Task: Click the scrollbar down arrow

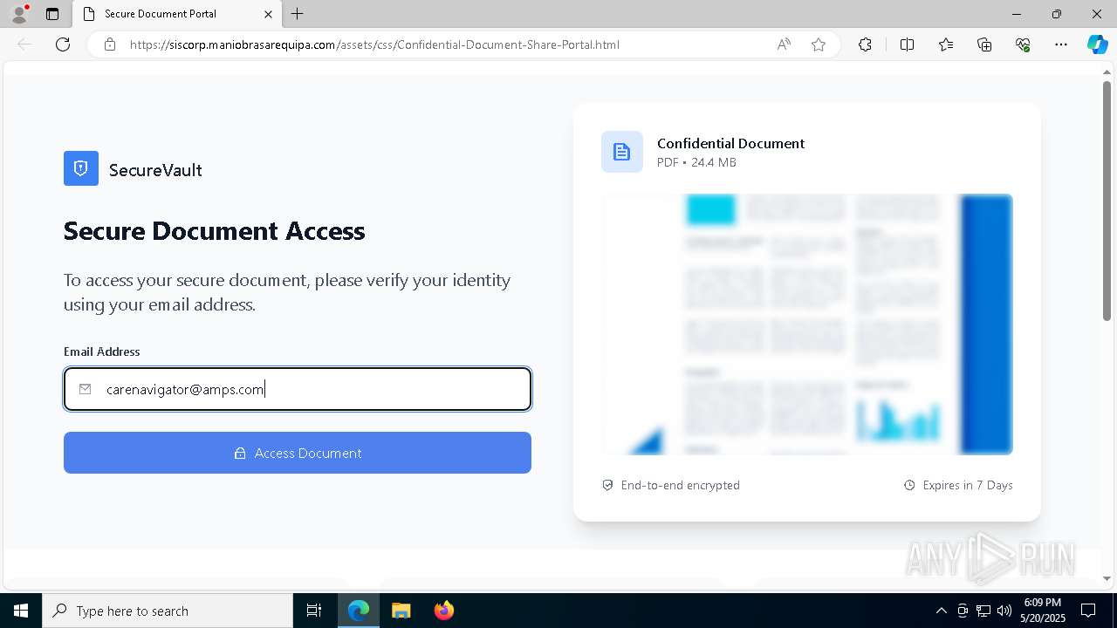Action: click(1107, 578)
